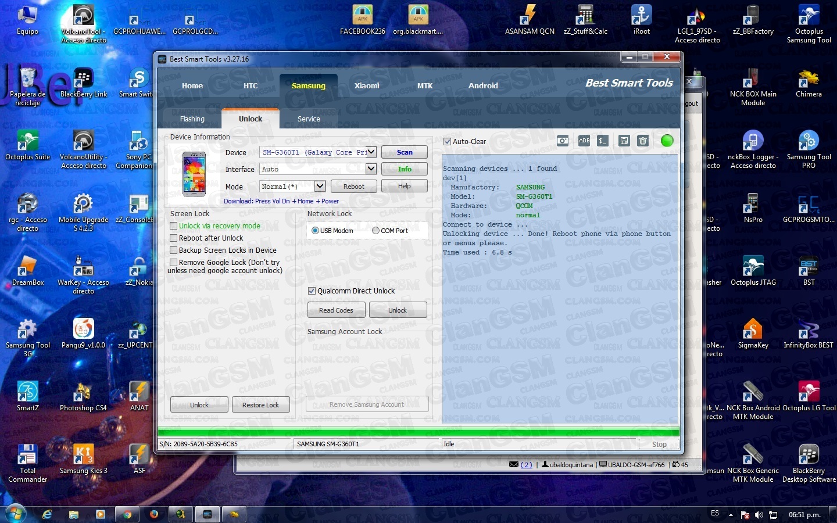The image size is (837, 523).
Task: Check Reboot after Unlock option
Action: (x=173, y=238)
